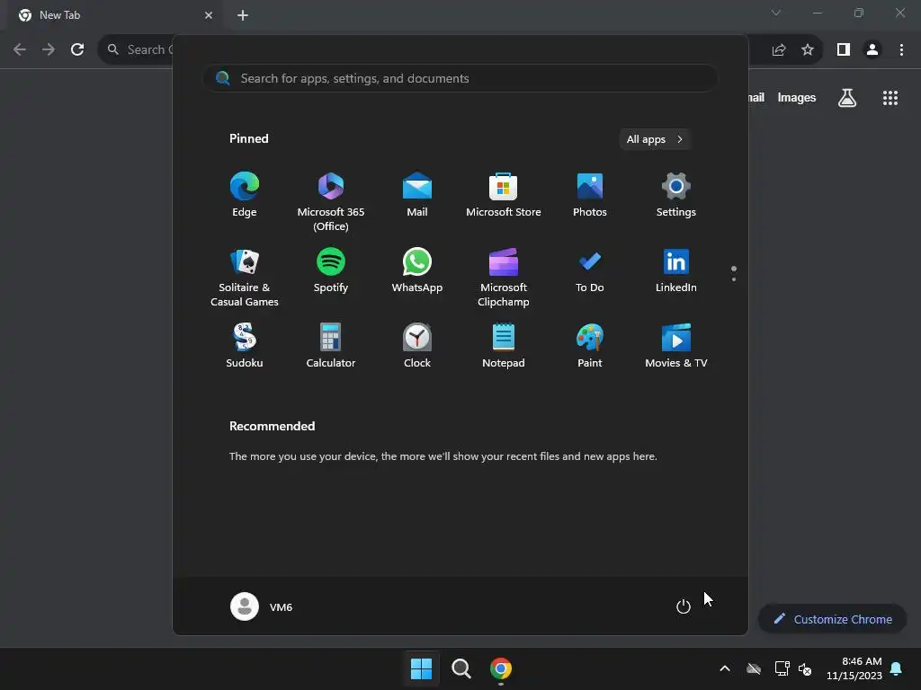Open Settings from pinned apps
This screenshot has width=921, height=690.
[676, 195]
